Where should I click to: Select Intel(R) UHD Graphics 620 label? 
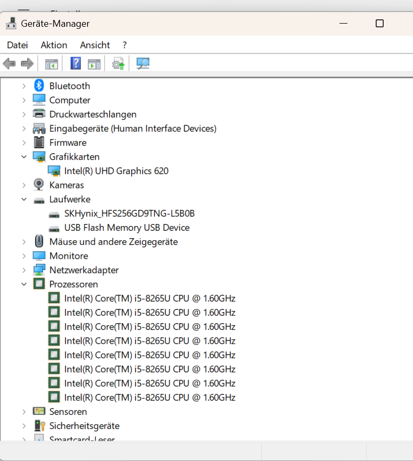(x=116, y=171)
